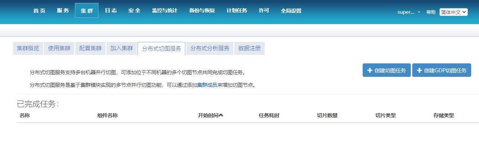Sort by 开始时间 column arrow
479x158 pixels.
(x=221, y=115)
